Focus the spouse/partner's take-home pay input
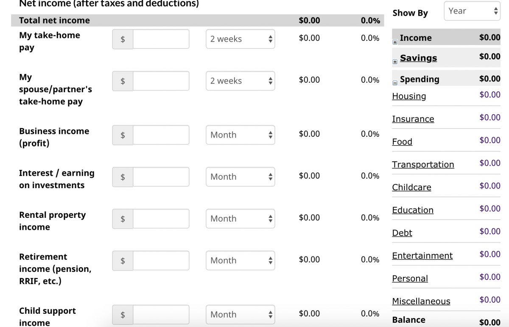Screen dimensions: 509x327 161,81
